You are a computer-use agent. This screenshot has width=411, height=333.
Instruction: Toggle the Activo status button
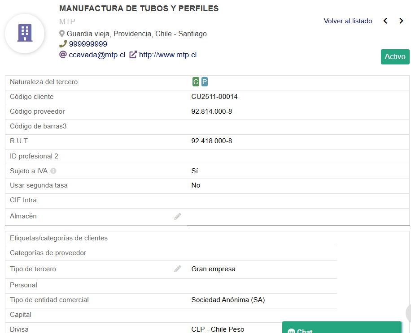pos(395,57)
